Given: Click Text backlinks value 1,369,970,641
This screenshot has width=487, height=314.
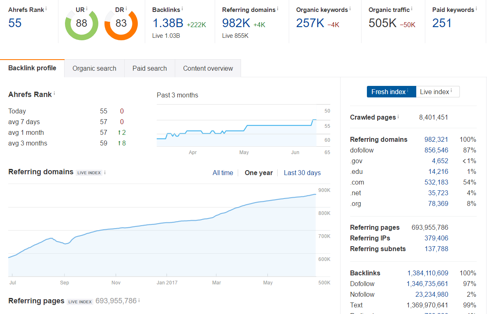Looking at the screenshot, I should pyautogui.click(x=428, y=305).
